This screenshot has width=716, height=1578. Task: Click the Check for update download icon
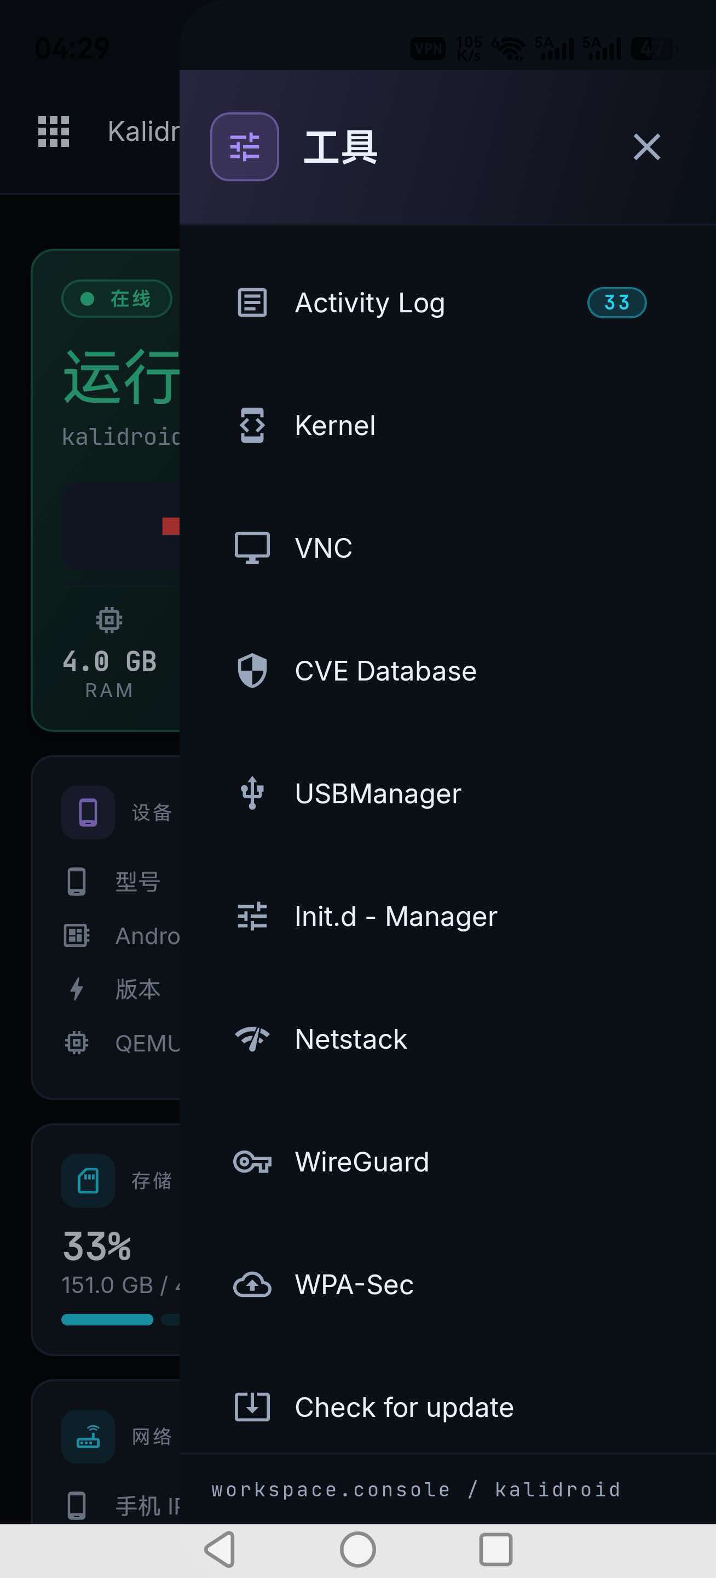(252, 1407)
